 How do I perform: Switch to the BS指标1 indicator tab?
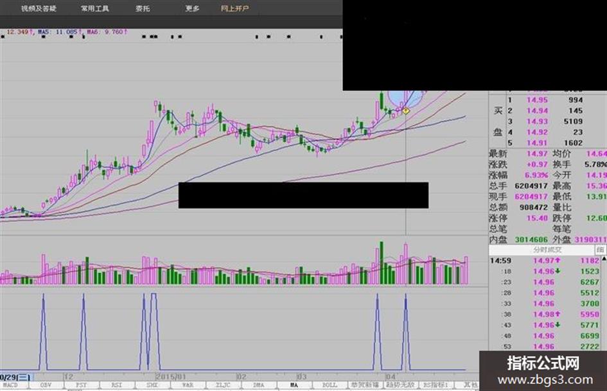(436, 385)
